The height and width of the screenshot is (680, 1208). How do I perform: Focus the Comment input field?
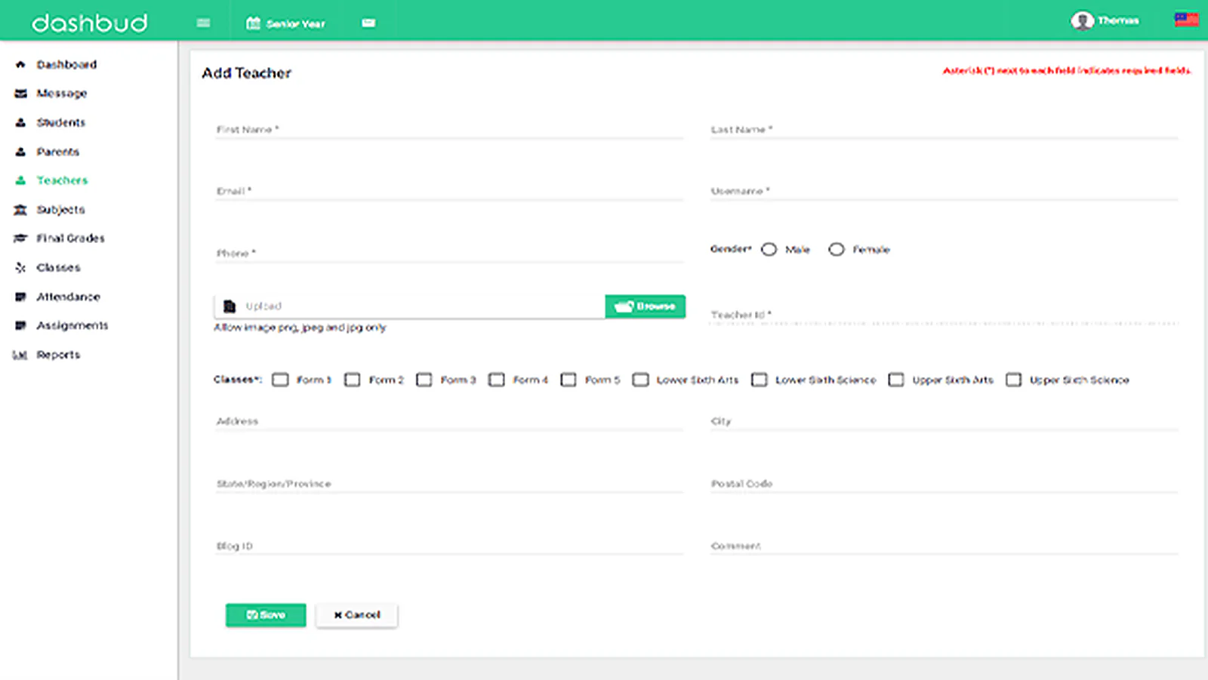point(944,546)
